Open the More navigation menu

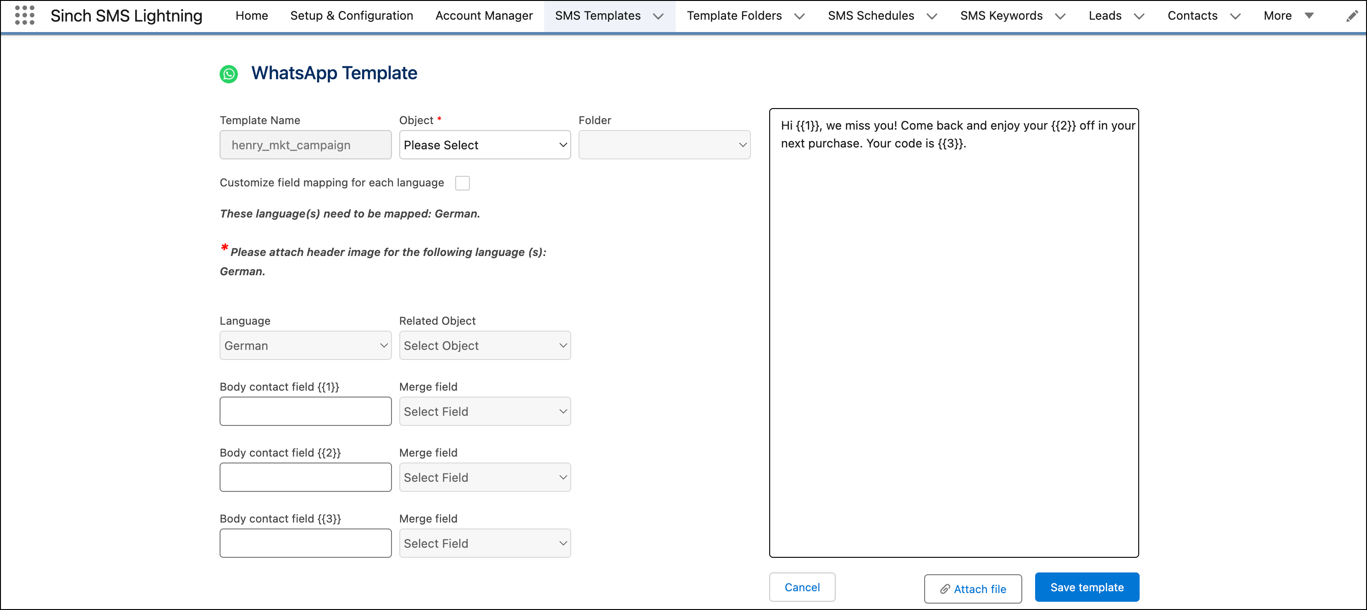1289,16
